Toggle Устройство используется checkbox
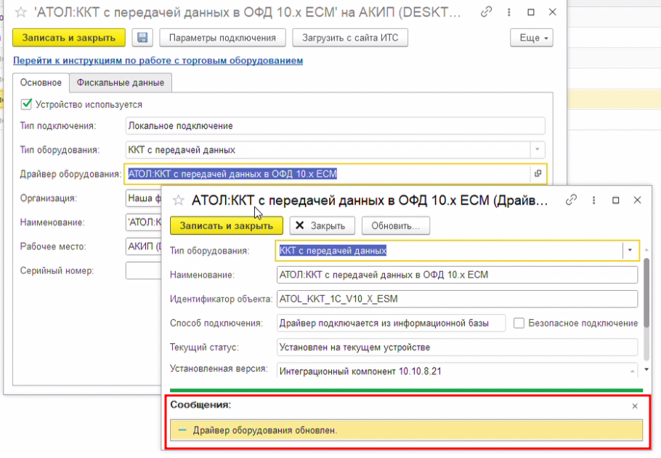 point(26,104)
